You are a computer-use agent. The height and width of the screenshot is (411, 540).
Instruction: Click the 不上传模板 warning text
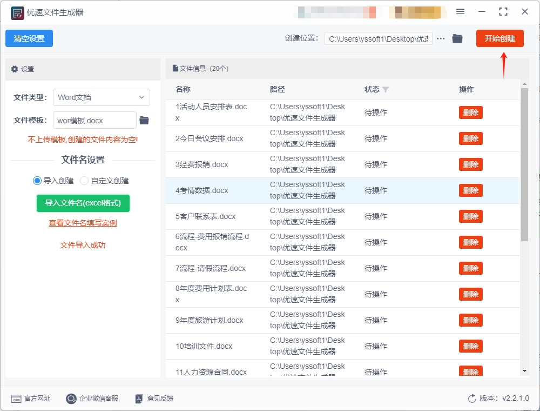coord(83,140)
